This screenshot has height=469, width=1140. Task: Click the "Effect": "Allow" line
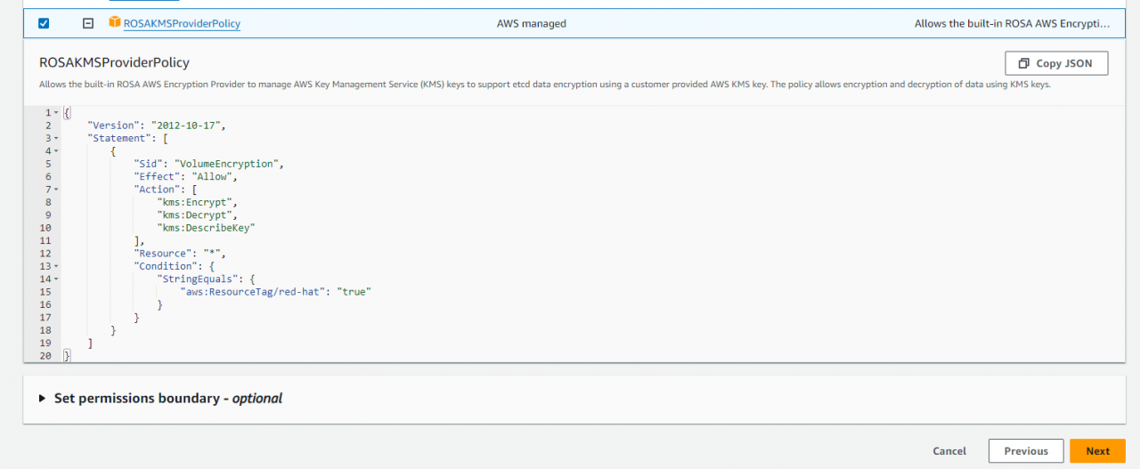point(185,176)
